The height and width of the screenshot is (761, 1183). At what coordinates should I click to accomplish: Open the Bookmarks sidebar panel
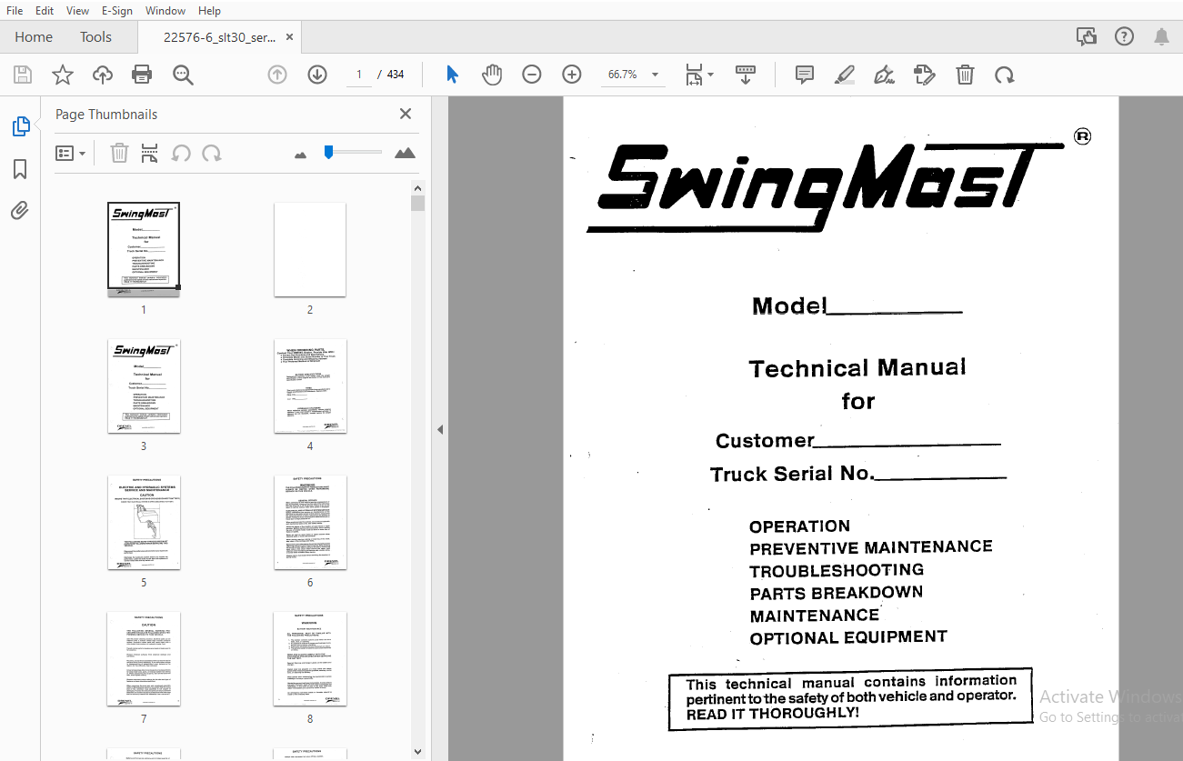[20, 169]
